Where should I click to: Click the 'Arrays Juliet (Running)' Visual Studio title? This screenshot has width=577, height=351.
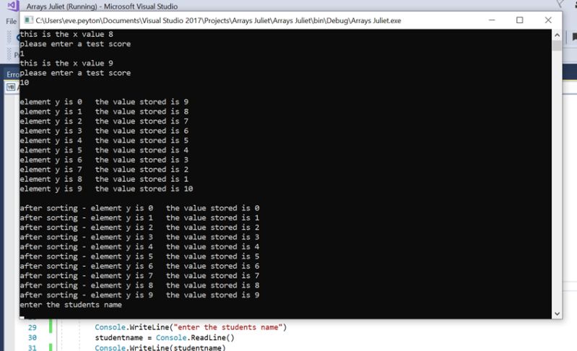102,6
